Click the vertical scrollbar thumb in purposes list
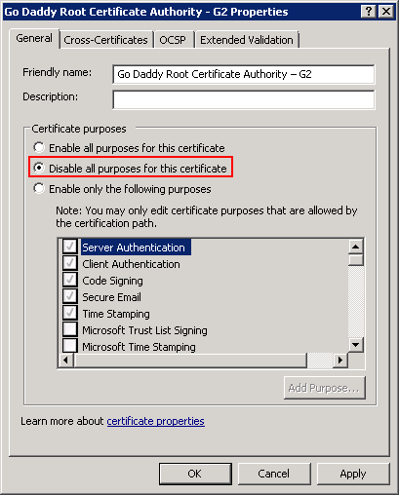Screen dimensions: 399x495 (x=356, y=260)
